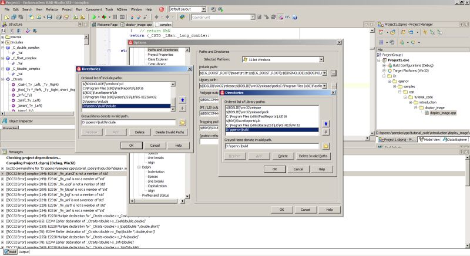Click the New Items icon at toolbar start

pos(6,17)
